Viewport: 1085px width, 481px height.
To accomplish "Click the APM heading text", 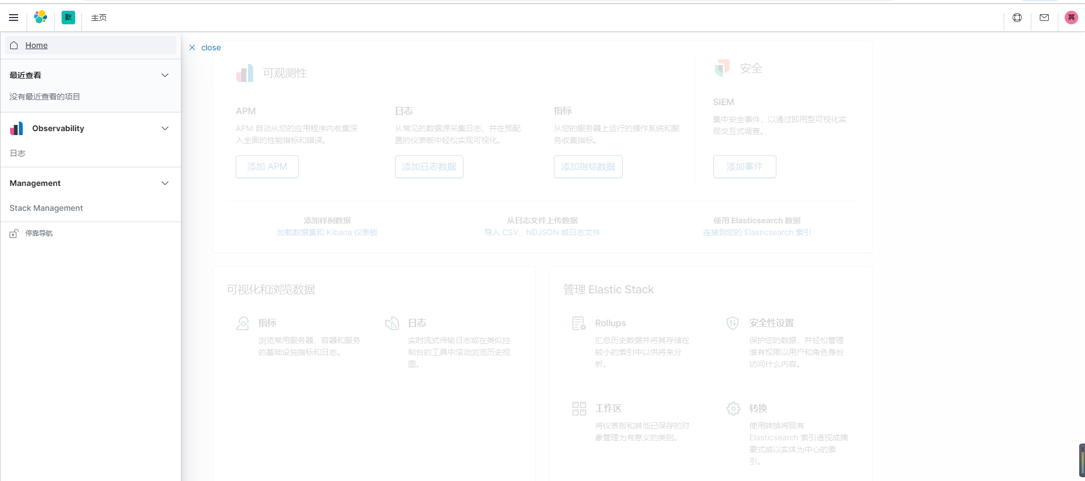I will point(246,111).
